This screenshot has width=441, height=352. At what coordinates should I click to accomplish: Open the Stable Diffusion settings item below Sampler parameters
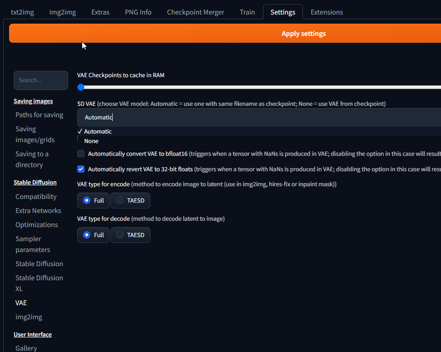coord(39,263)
